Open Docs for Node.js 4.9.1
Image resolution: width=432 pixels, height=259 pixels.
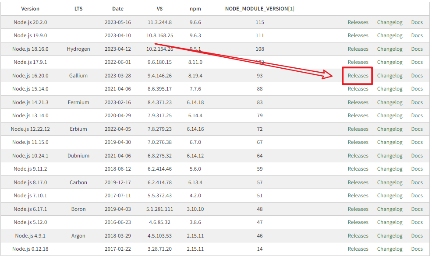tap(417, 236)
